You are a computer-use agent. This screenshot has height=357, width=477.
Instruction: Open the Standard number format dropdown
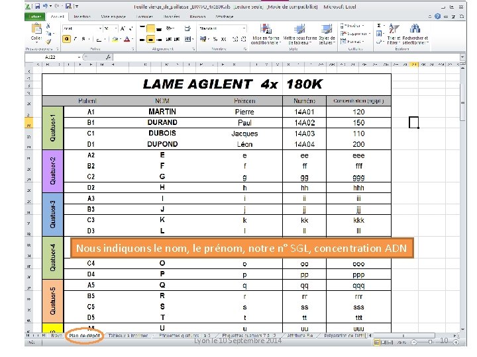click(x=244, y=28)
